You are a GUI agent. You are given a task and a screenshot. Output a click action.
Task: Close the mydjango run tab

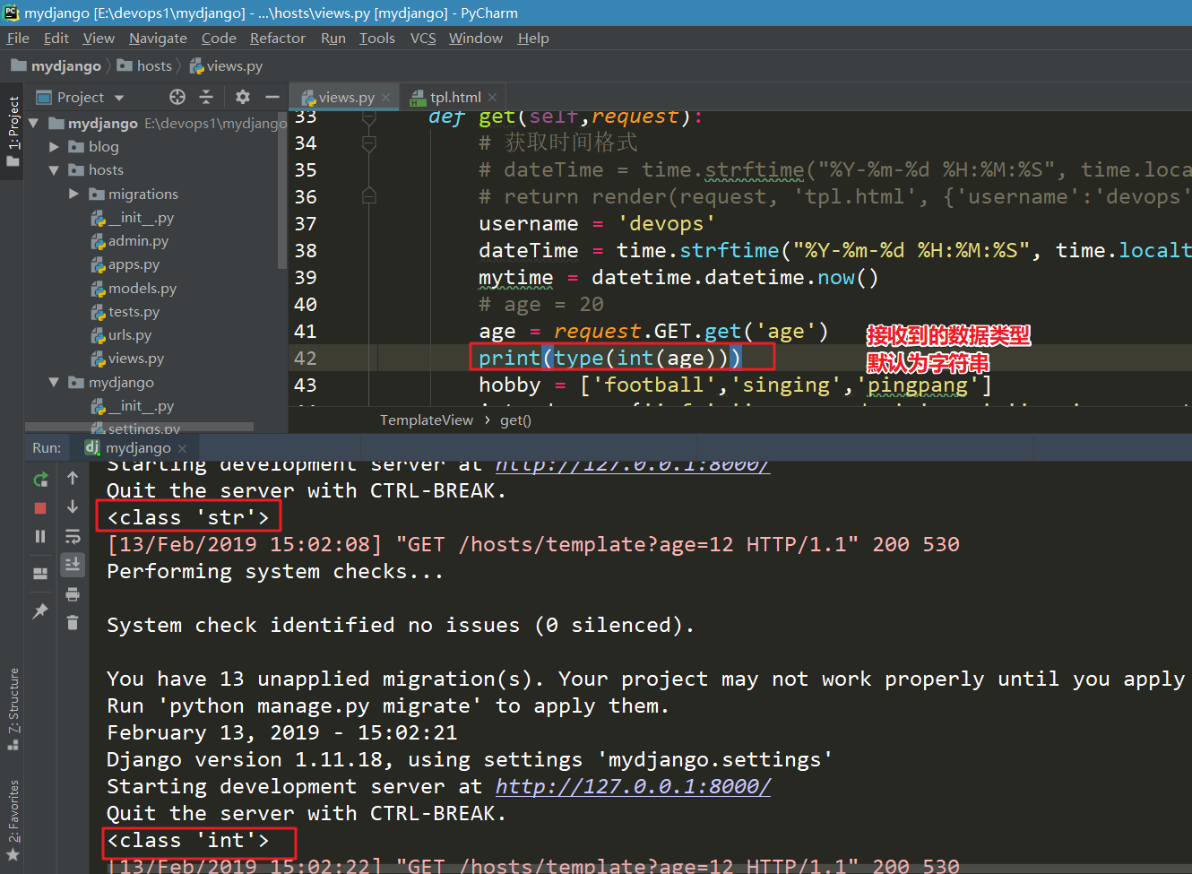(x=182, y=448)
